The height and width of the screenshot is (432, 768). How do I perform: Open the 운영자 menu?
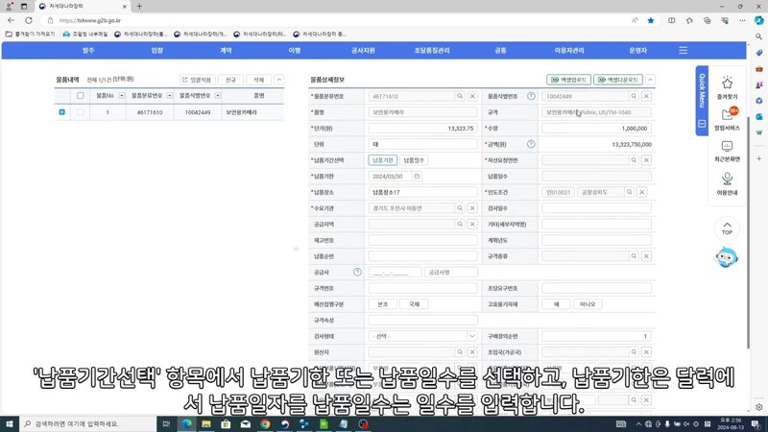click(637, 51)
